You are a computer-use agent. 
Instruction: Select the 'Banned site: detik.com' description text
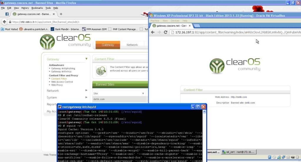click(243, 103)
